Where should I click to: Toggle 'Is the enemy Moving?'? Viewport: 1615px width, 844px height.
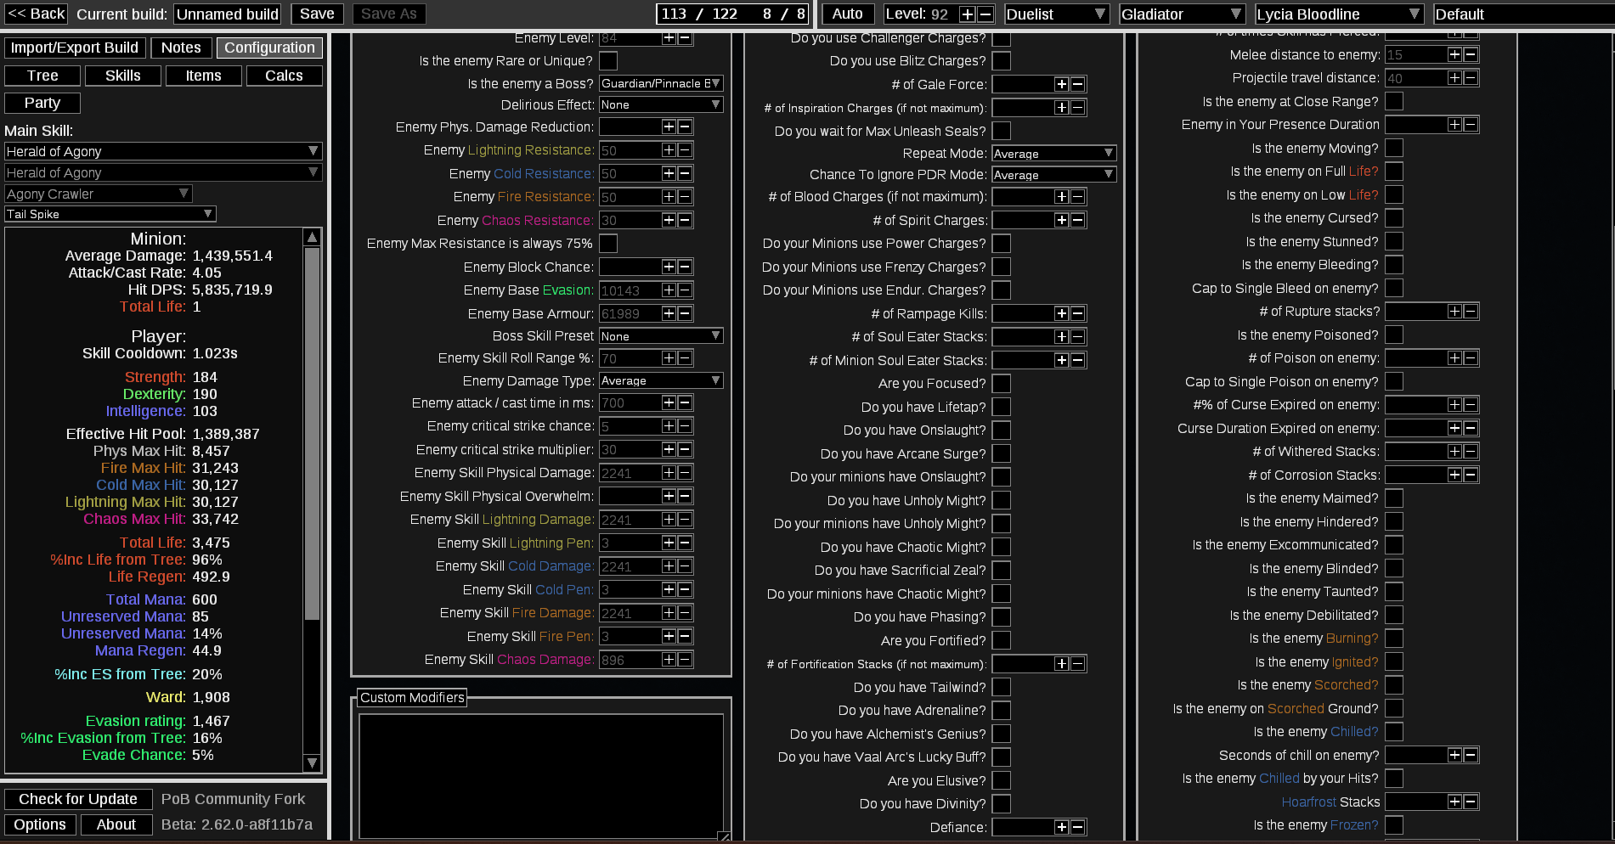click(x=1394, y=148)
